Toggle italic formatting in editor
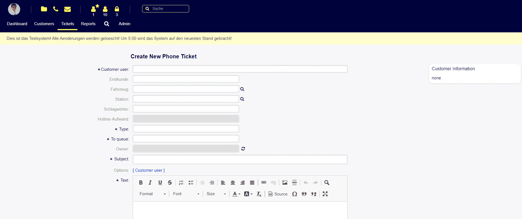Viewport: 522px width, 219px height. (x=150, y=182)
